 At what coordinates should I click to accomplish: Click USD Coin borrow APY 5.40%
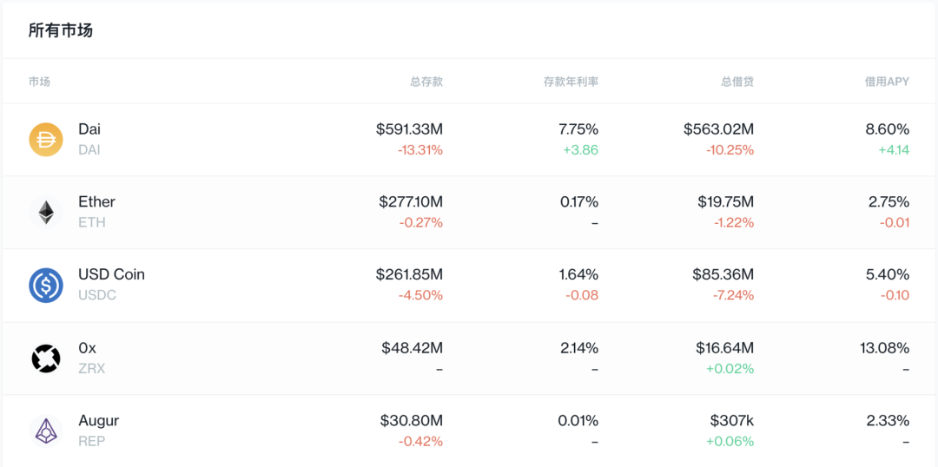(x=889, y=274)
